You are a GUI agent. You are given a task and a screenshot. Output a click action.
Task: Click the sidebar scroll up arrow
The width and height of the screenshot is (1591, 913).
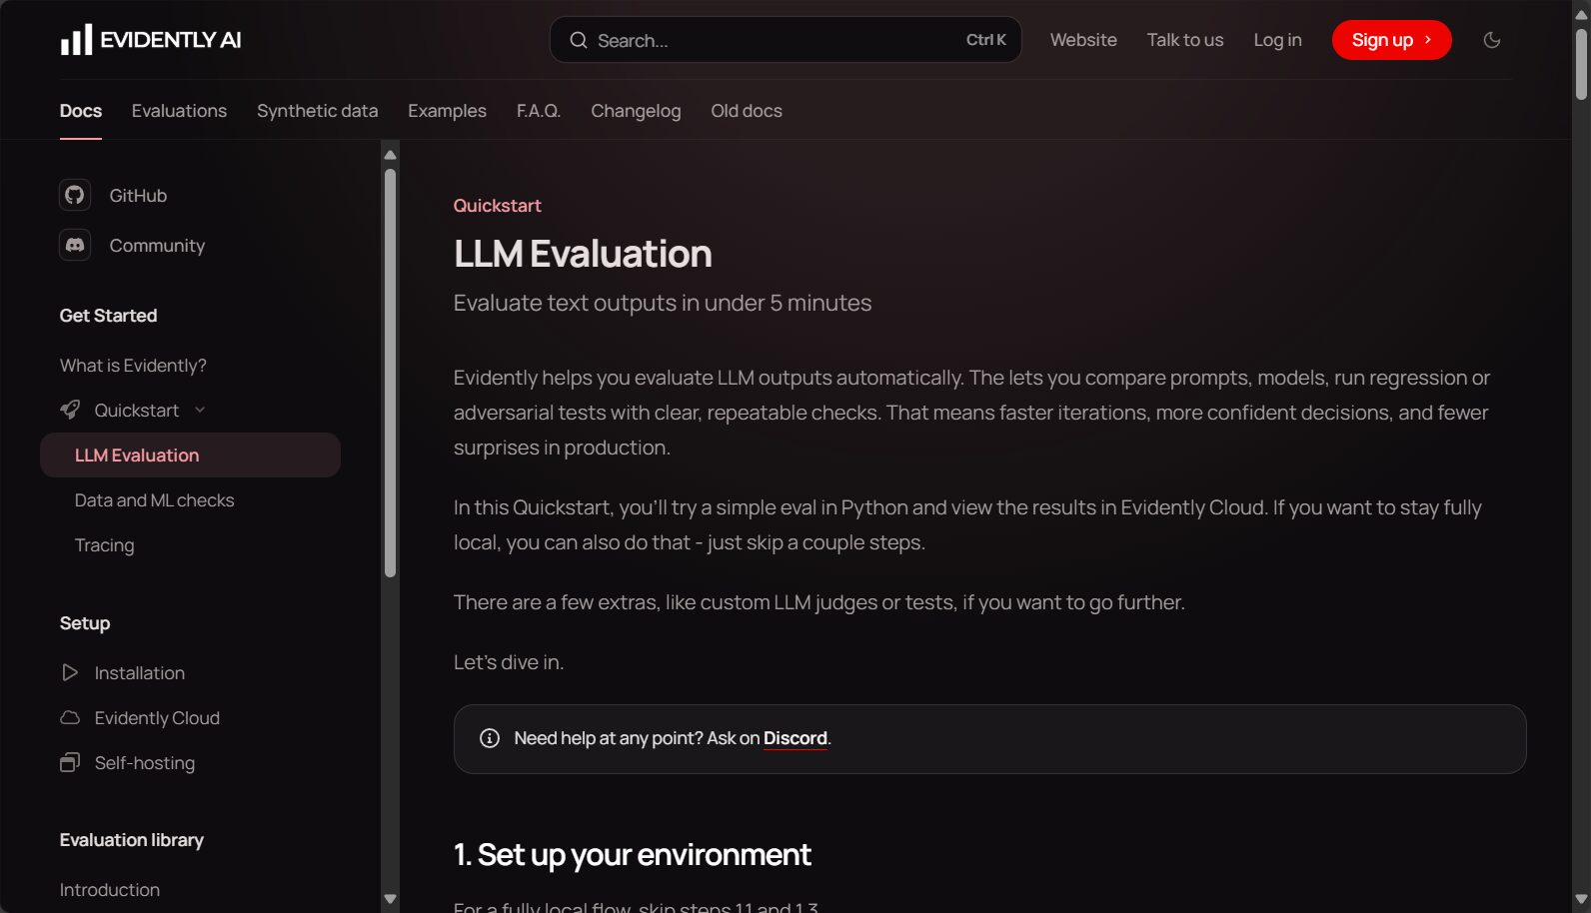[390, 155]
